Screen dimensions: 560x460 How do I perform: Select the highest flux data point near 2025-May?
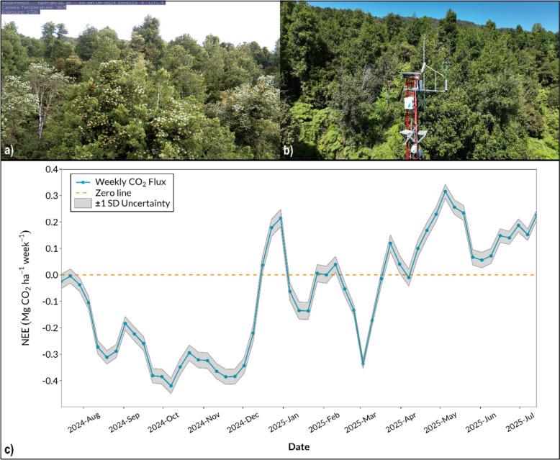[x=445, y=191]
